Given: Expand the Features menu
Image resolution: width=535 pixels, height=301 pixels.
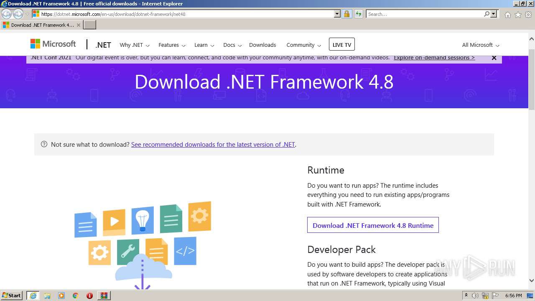Looking at the screenshot, I should coord(172,45).
